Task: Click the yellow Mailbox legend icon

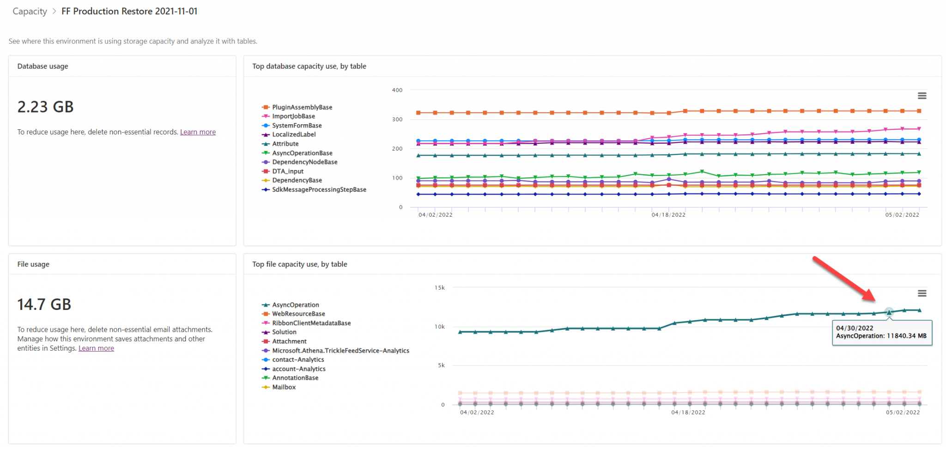Action: (x=265, y=387)
